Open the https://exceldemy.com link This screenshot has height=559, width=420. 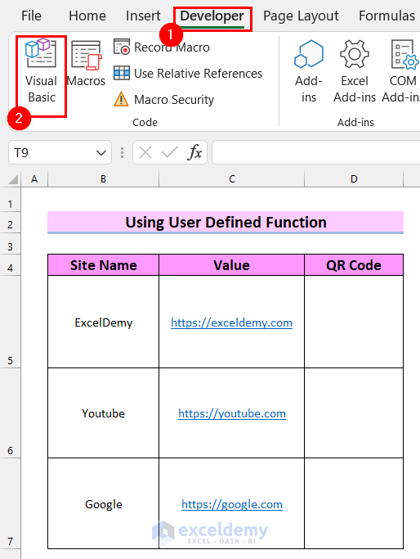pyautogui.click(x=232, y=322)
